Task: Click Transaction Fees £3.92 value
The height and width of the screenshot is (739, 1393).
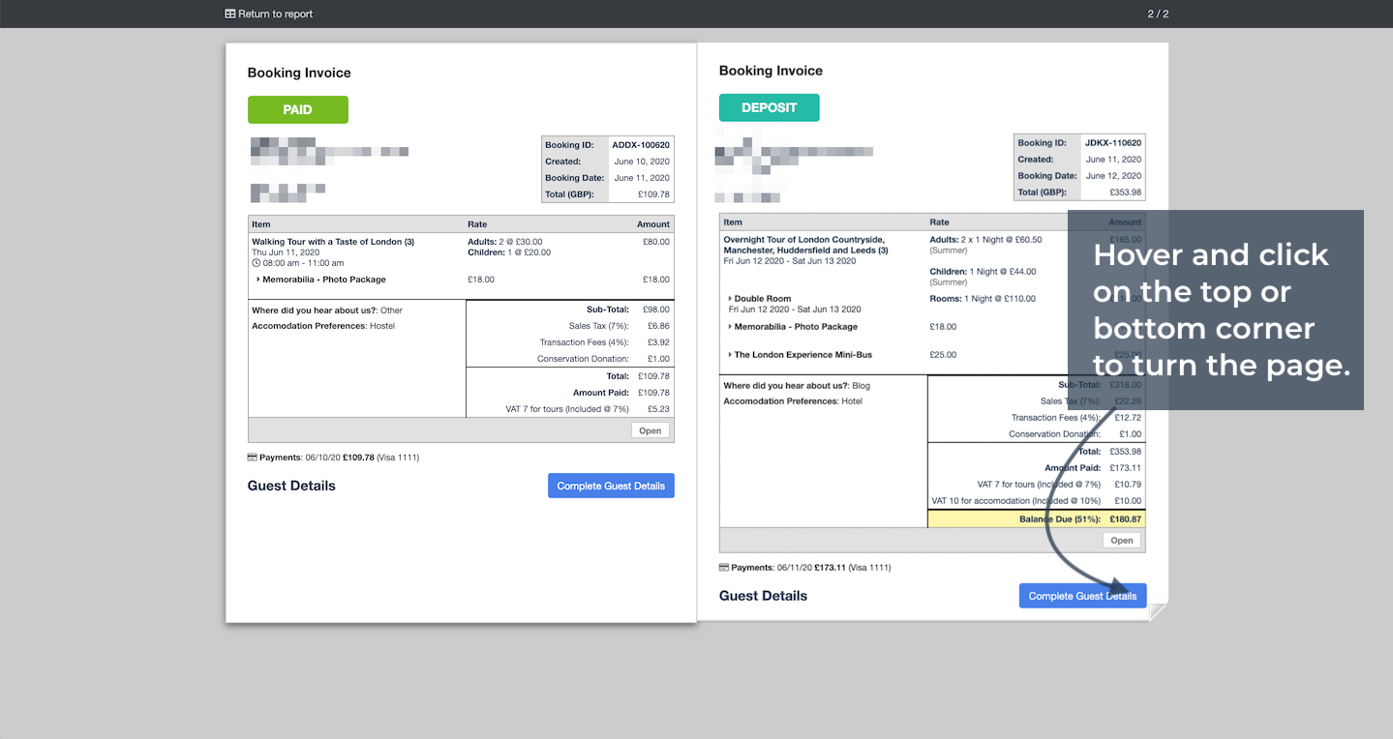Action: 658,342
